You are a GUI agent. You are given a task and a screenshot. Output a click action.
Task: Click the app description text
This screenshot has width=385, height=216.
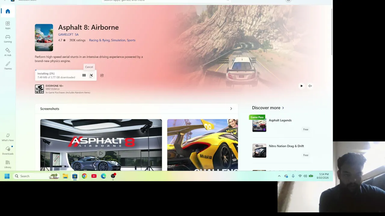tap(89, 59)
